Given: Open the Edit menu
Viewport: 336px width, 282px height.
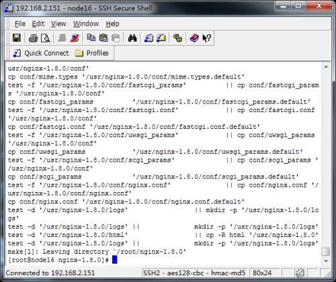Looking at the screenshot, I should point(38,23).
